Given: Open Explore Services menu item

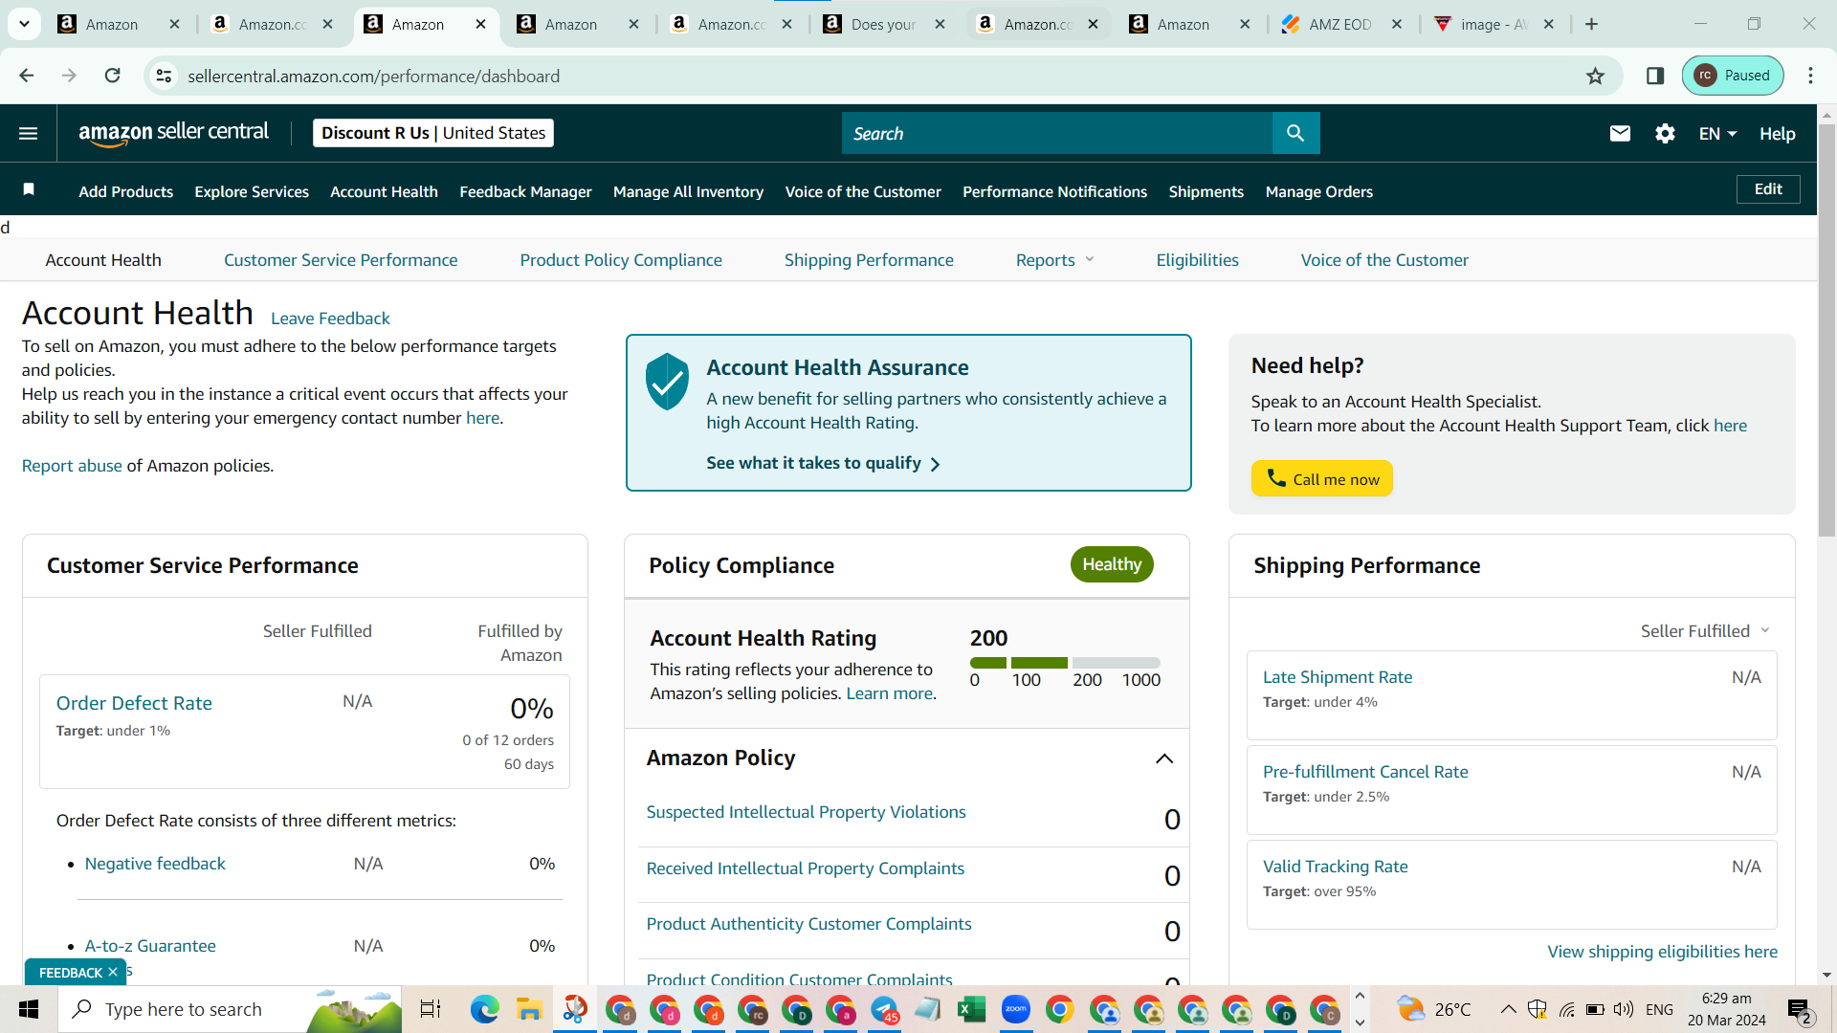Looking at the screenshot, I should (252, 191).
